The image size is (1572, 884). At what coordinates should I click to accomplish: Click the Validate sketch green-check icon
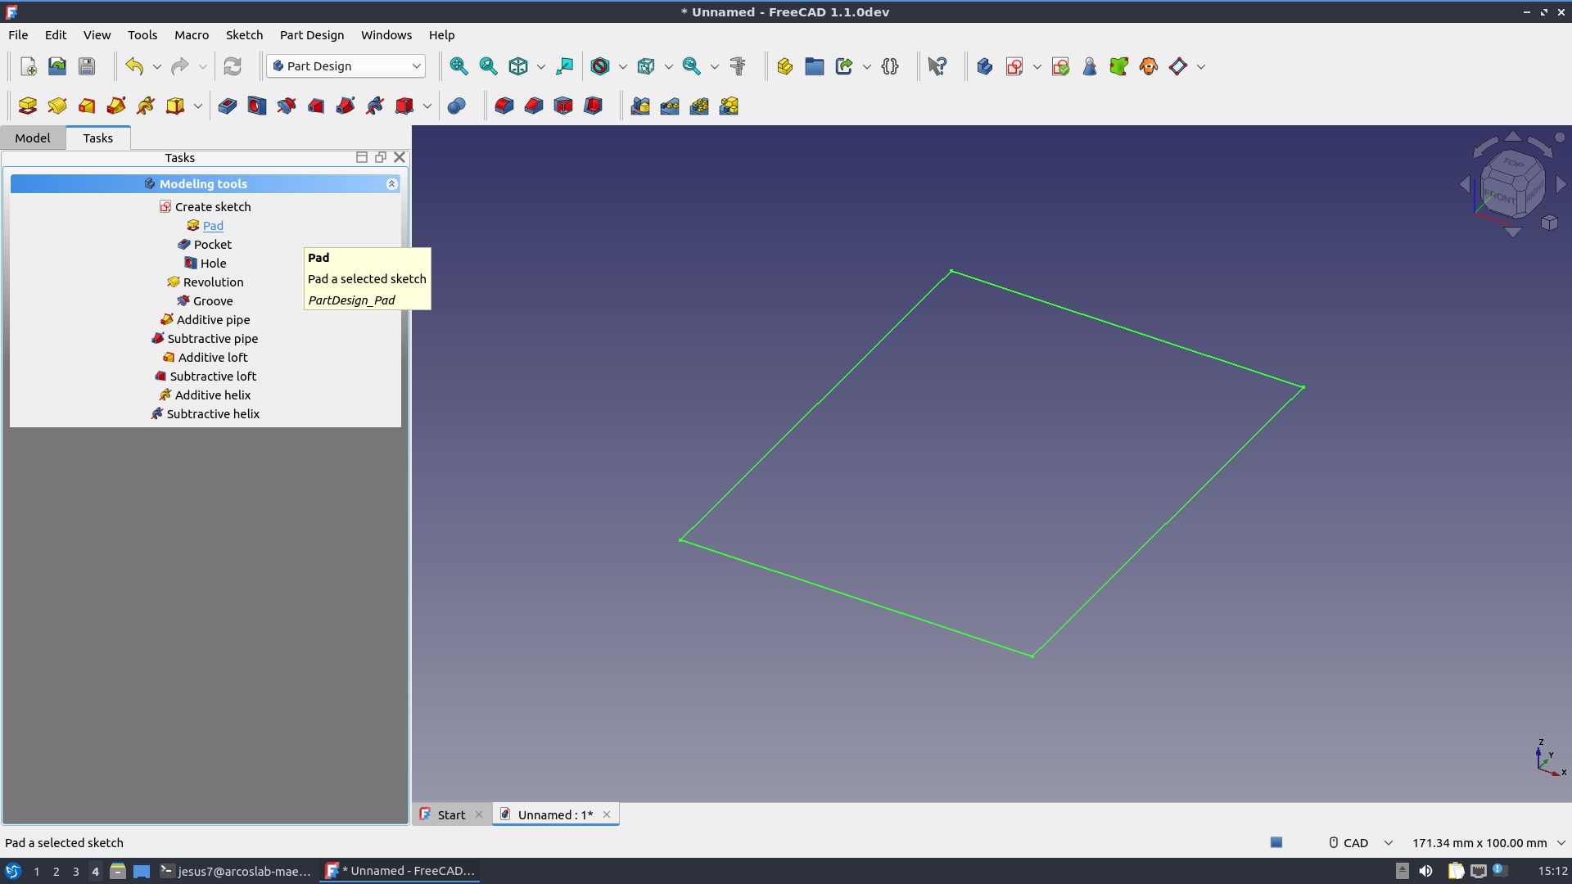pyautogui.click(x=1060, y=66)
